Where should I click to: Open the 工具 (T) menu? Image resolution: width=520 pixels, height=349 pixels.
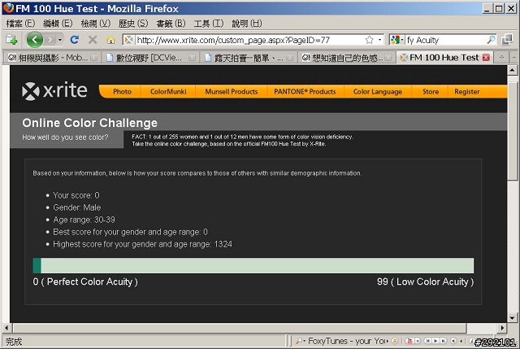tap(209, 24)
